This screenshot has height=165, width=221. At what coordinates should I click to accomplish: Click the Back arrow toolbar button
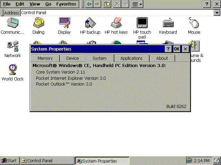(89, 4)
